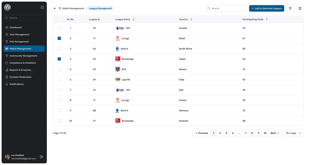This screenshot has height=165, width=310.
Task: Open the filter icon button
Action: (x=290, y=9)
